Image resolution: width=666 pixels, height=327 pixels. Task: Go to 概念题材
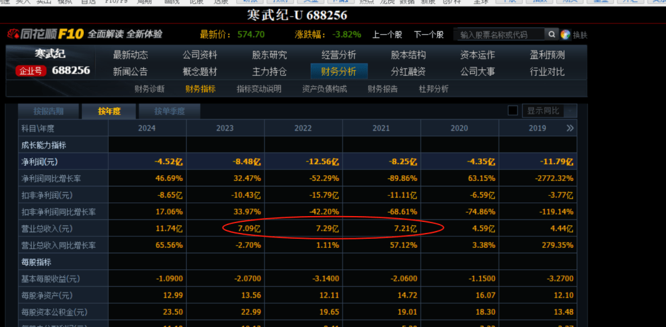pos(200,71)
